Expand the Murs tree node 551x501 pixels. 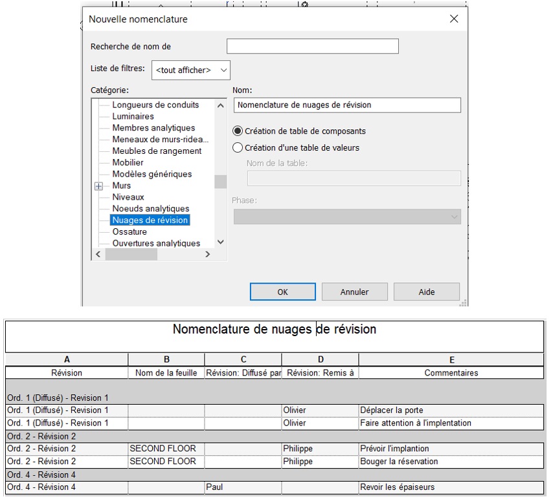tap(99, 186)
